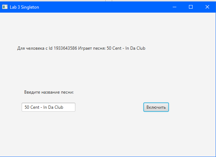Close the Lab 3 Singleton window
This screenshot has height=157, width=216.
[207, 7]
